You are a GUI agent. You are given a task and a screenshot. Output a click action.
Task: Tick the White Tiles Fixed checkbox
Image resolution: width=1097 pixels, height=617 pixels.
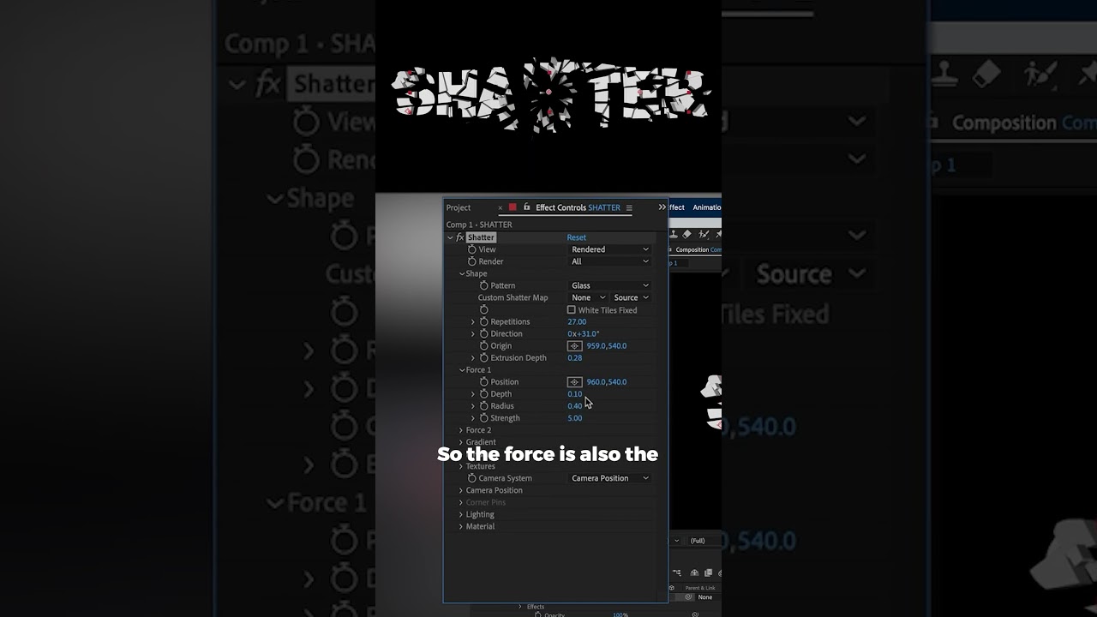click(572, 310)
